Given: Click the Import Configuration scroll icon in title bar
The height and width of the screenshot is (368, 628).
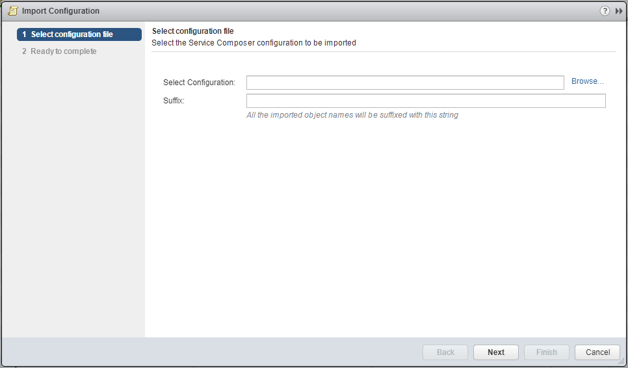Looking at the screenshot, I should click(x=12, y=11).
